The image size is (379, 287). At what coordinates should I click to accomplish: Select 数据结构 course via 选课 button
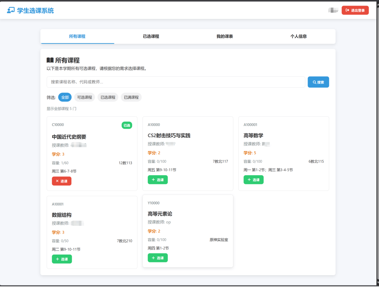click(x=61, y=259)
